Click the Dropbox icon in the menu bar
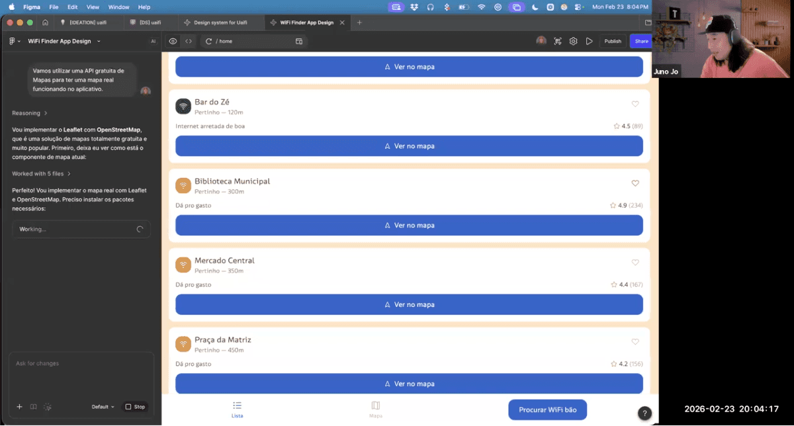This screenshot has height=426, width=794. (414, 7)
